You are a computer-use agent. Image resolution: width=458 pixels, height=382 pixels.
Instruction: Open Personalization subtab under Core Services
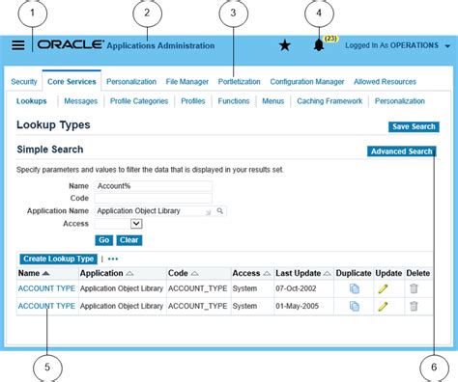pyautogui.click(x=400, y=101)
